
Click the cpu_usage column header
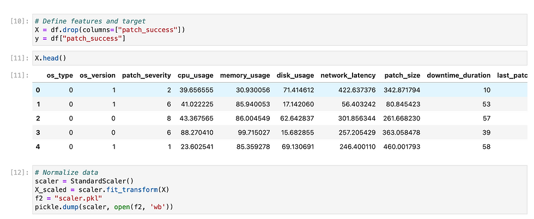pos(196,76)
